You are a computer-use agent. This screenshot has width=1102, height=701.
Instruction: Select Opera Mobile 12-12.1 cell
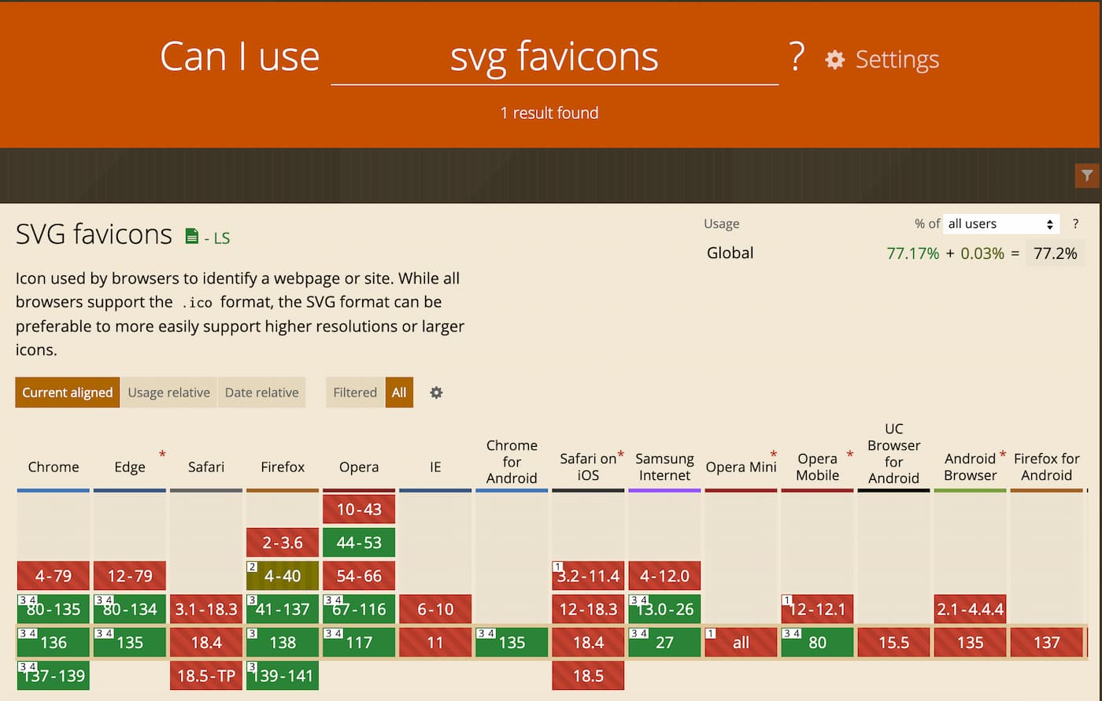pyautogui.click(x=817, y=609)
